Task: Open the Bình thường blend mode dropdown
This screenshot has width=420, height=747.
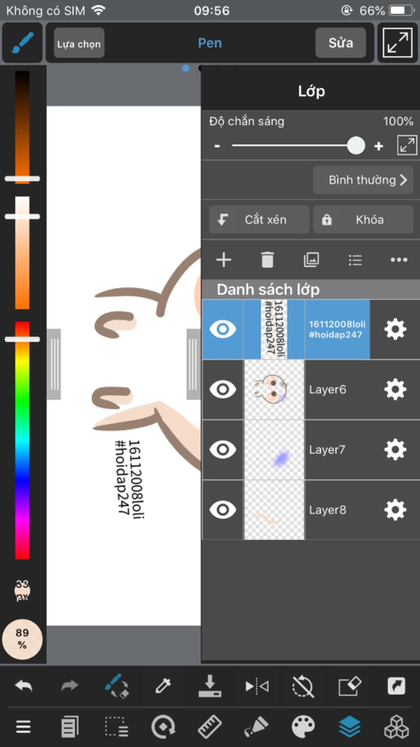Action: coord(363,180)
